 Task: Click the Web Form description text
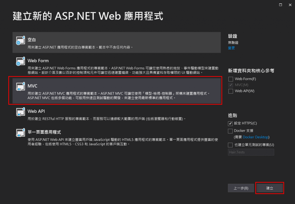click(x=123, y=70)
